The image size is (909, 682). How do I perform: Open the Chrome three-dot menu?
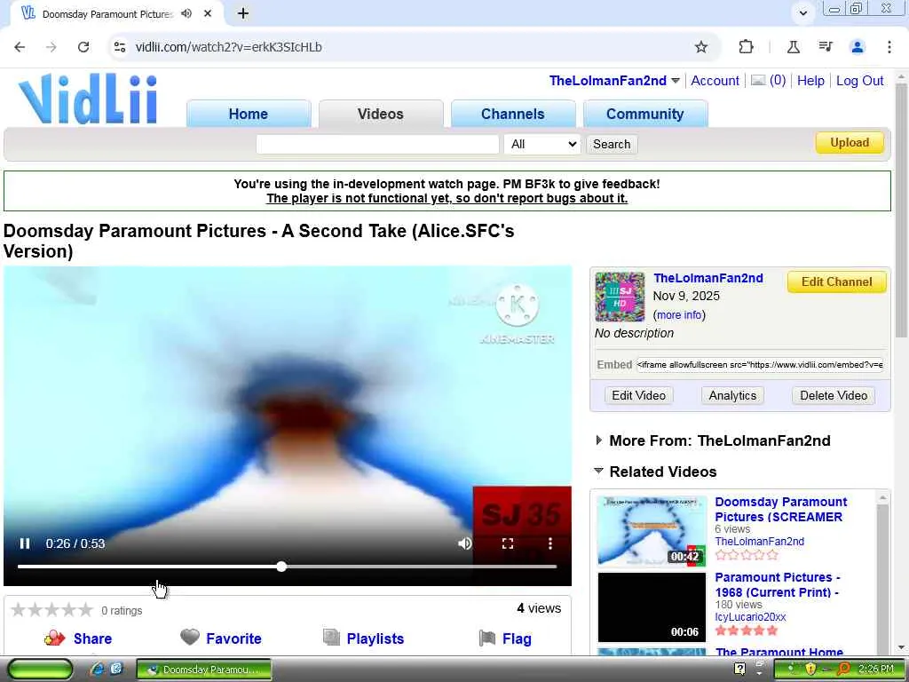[x=889, y=47]
